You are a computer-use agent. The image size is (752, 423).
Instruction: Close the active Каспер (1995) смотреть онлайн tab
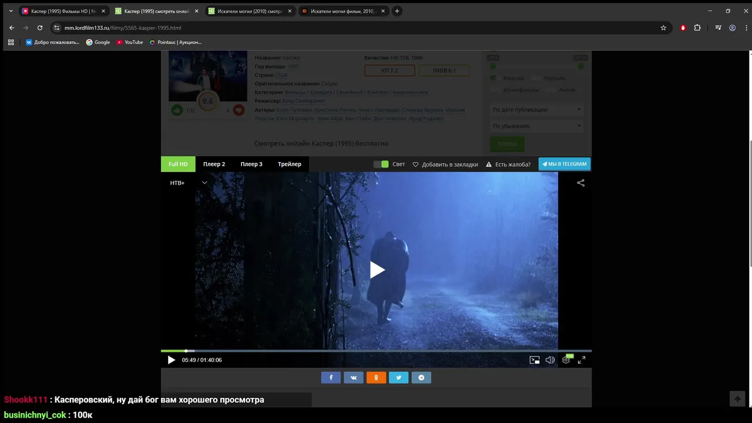point(196,11)
